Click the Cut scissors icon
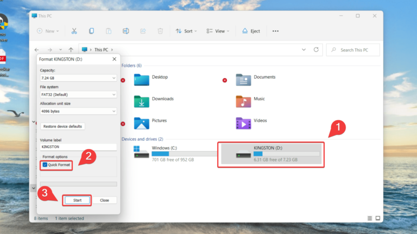 click(x=74, y=31)
